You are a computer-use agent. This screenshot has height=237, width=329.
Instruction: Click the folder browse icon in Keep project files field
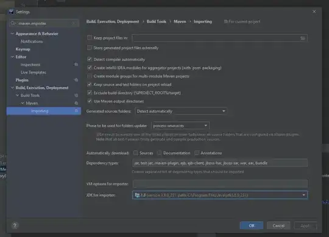[x=303, y=38]
